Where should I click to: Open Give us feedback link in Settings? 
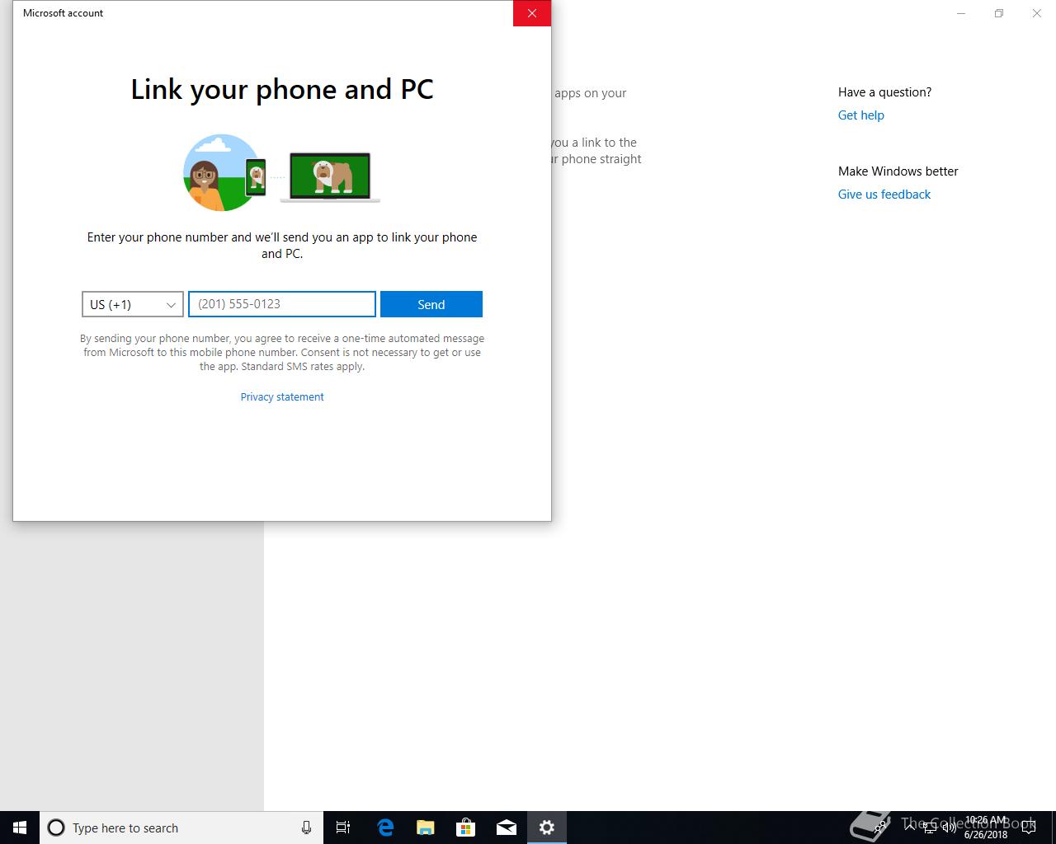pyautogui.click(x=884, y=195)
